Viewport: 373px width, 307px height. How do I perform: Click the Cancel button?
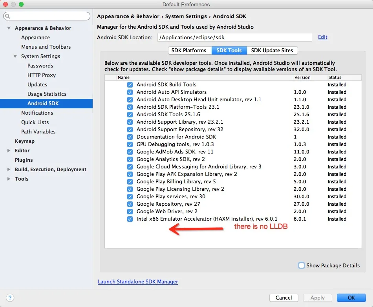tap(283, 298)
